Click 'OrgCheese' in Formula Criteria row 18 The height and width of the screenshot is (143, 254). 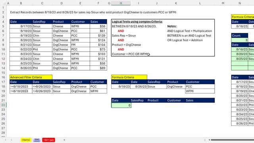pos(176,87)
